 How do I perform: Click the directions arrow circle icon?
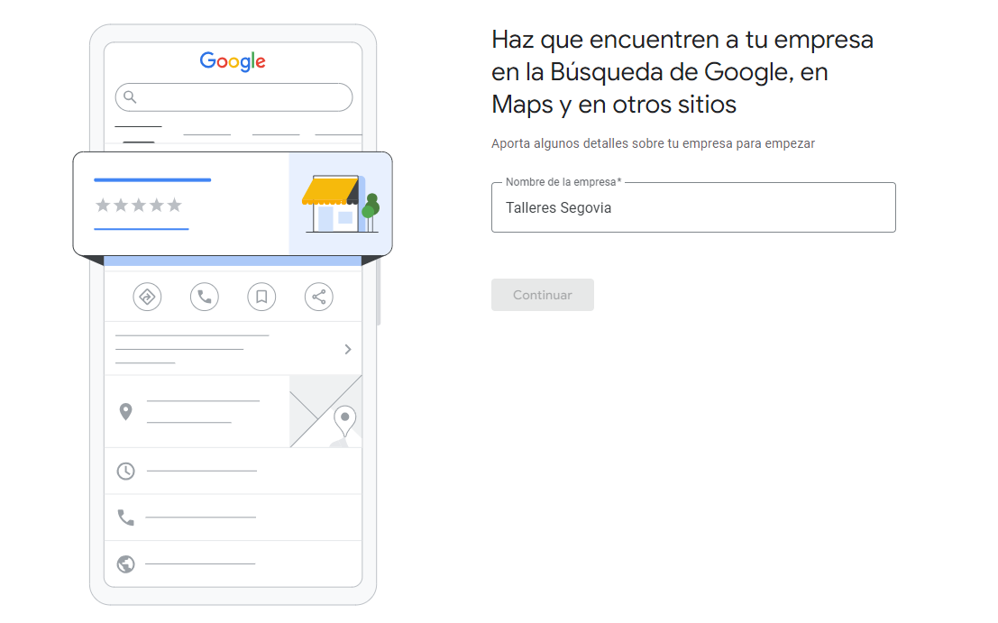point(147,297)
